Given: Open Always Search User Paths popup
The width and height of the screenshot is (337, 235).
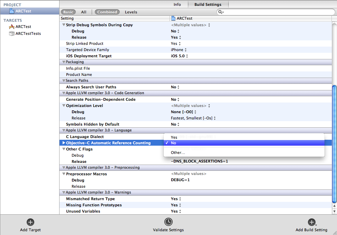Looking at the screenshot, I should click(x=175, y=87).
